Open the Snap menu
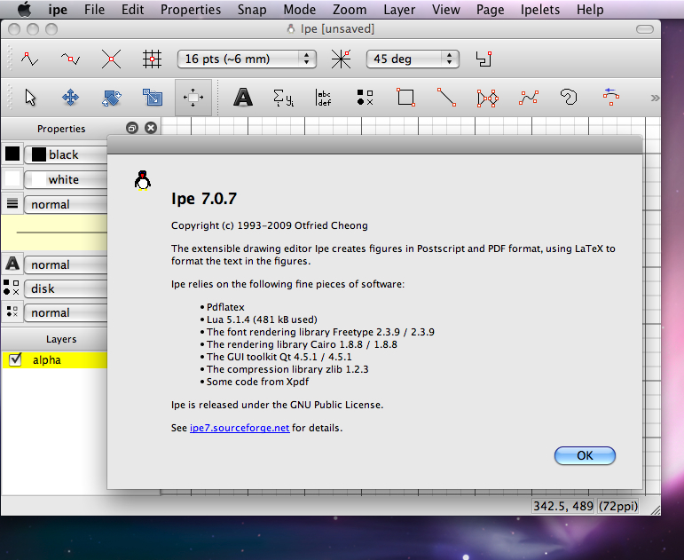Screen dimensions: 684x560 pos(252,10)
